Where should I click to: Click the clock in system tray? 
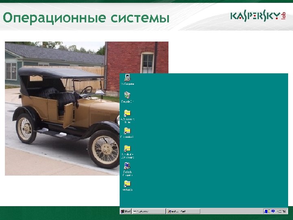click(x=281, y=211)
